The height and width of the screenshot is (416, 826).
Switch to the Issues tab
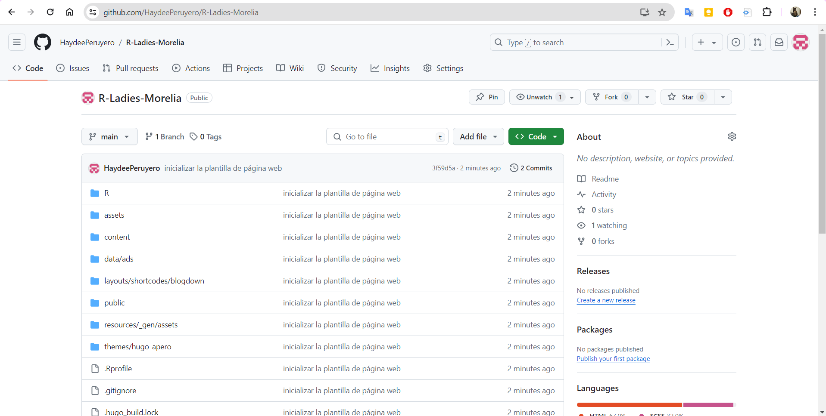(73, 68)
